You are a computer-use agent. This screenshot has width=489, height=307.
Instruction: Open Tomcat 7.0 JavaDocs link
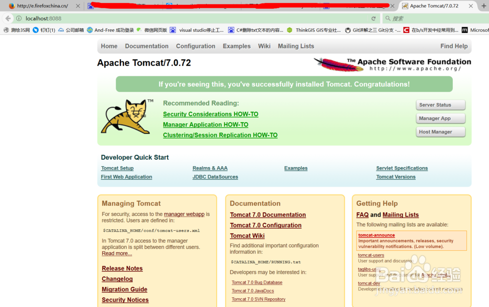click(x=253, y=291)
